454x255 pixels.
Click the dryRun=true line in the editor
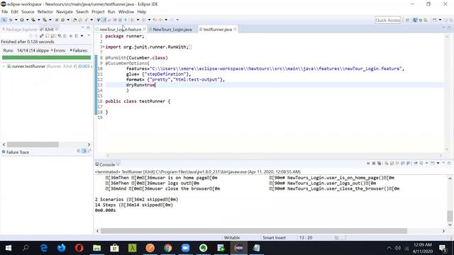tap(140, 85)
